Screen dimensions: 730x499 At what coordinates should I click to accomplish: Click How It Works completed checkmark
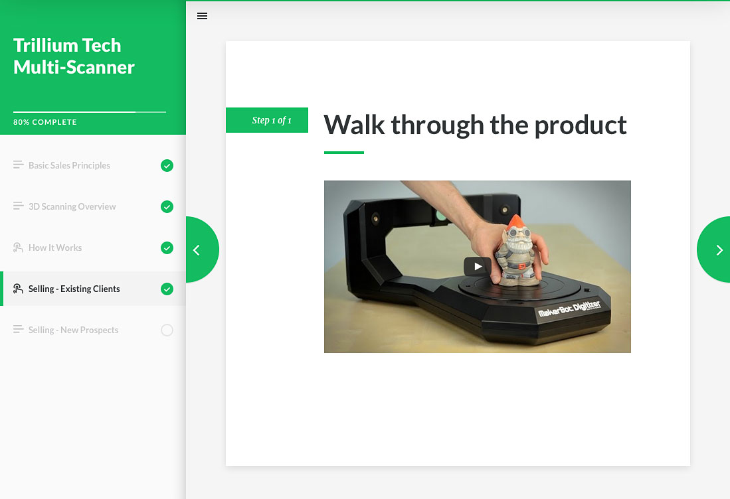tap(167, 248)
